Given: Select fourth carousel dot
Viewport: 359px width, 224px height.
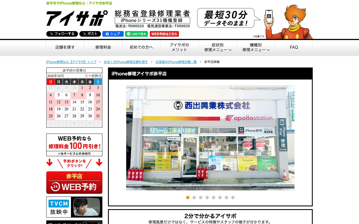Looking at the screenshot, I should 207,197.
